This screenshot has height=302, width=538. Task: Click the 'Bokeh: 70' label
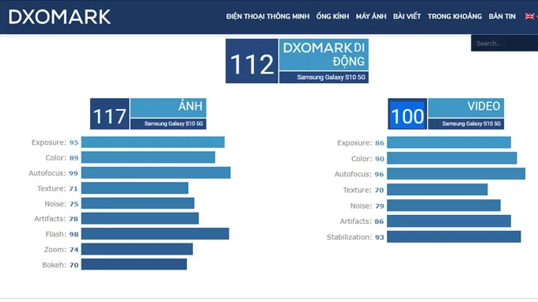click(60, 265)
